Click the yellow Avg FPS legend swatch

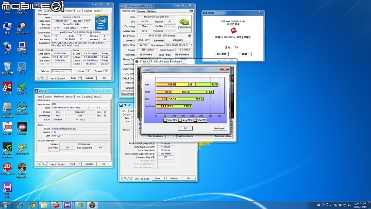tap(180, 120)
